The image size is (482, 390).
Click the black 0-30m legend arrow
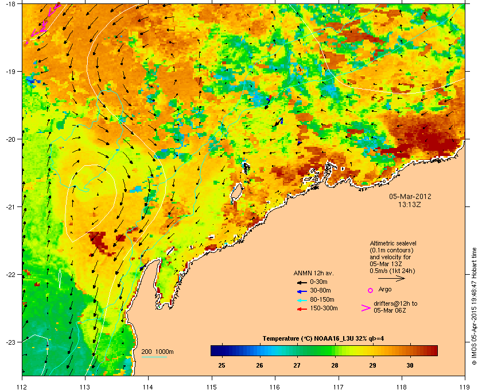pos(302,282)
